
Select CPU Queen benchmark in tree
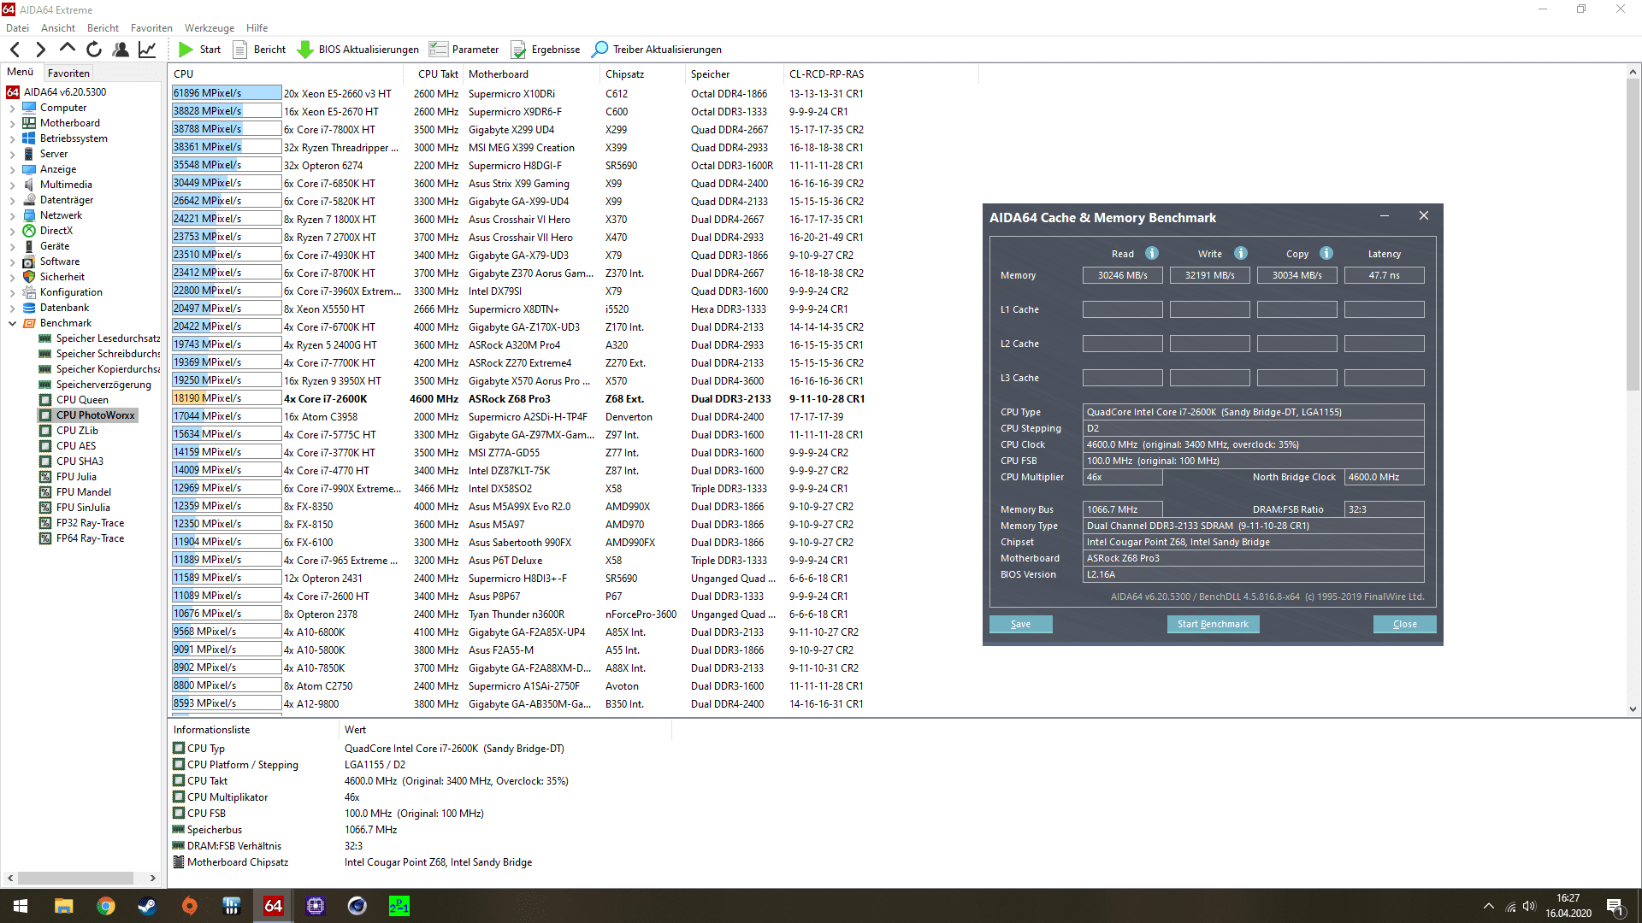coord(82,400)
